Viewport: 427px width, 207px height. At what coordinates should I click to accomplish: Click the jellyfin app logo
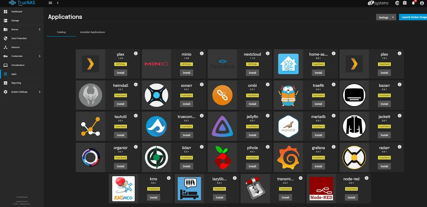222,126
